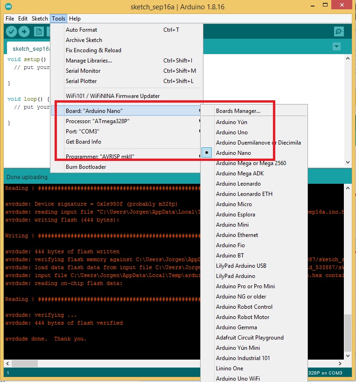Open the File menu
Screen dimensions: 356x382
point(10,19)
